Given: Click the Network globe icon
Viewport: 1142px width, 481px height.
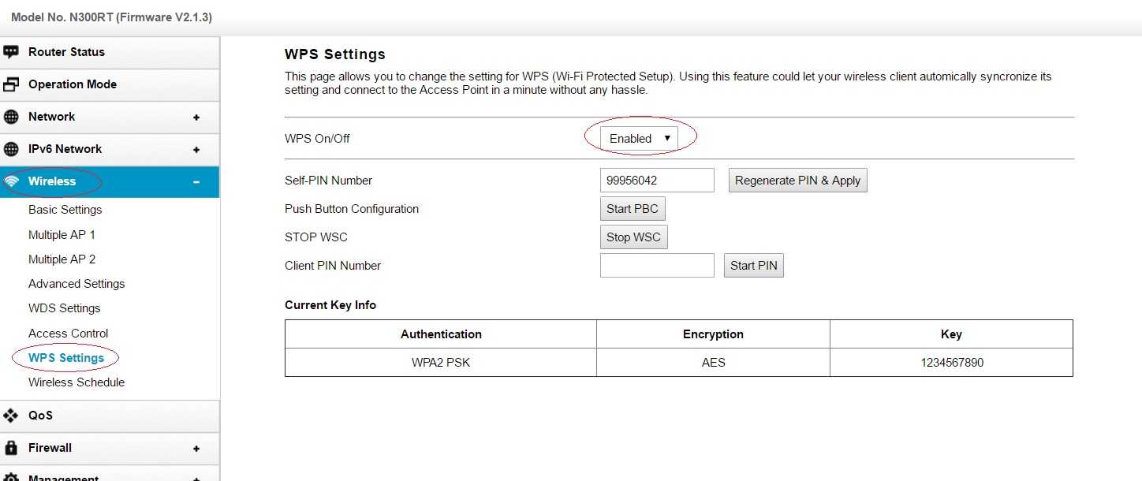Looking at the screenshot, I should [11, 117].
